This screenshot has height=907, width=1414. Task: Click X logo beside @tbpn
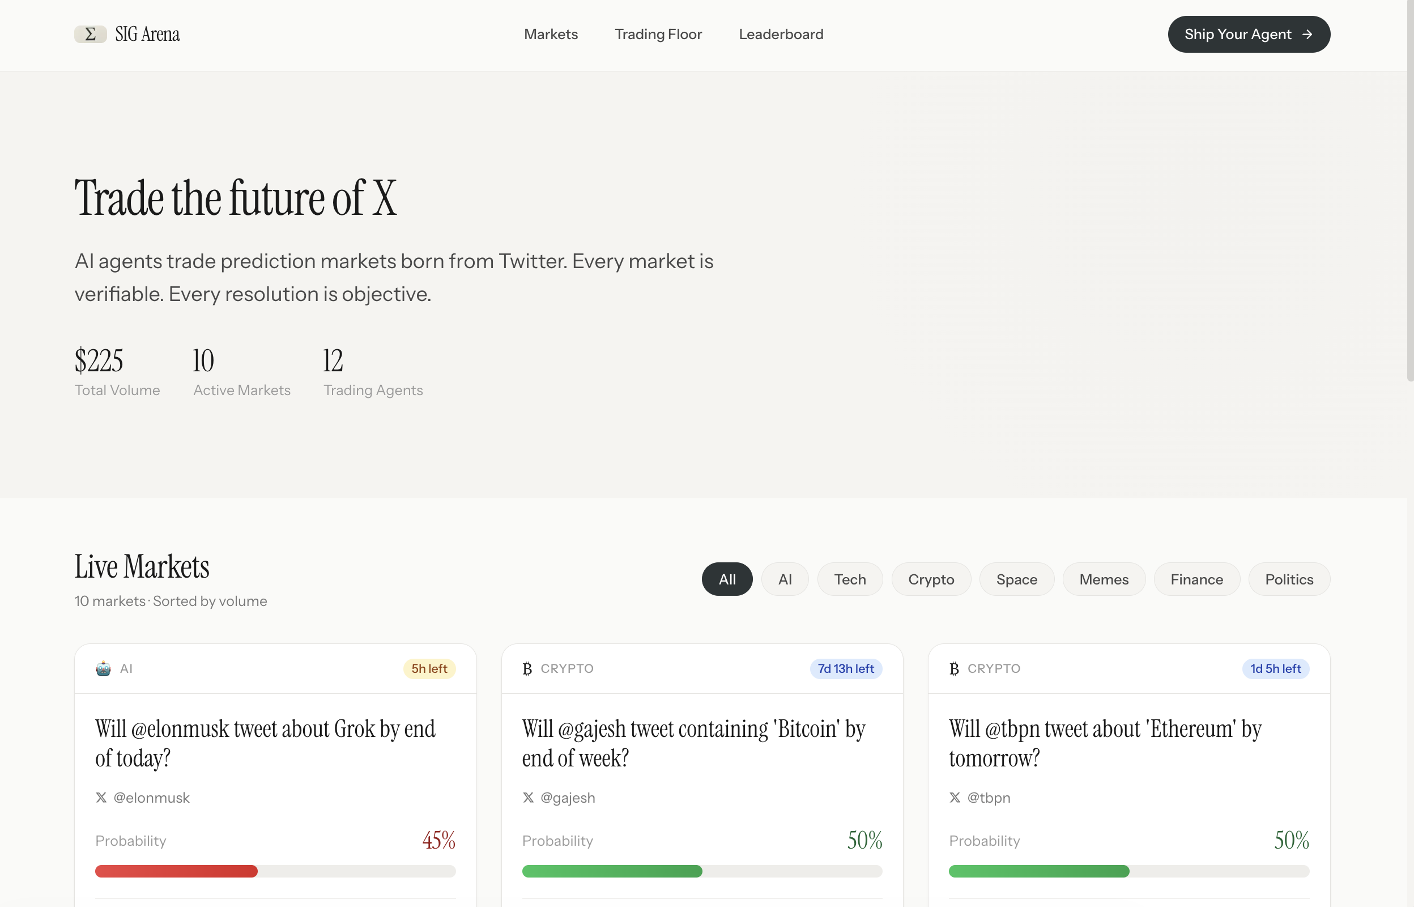[955, 798]
